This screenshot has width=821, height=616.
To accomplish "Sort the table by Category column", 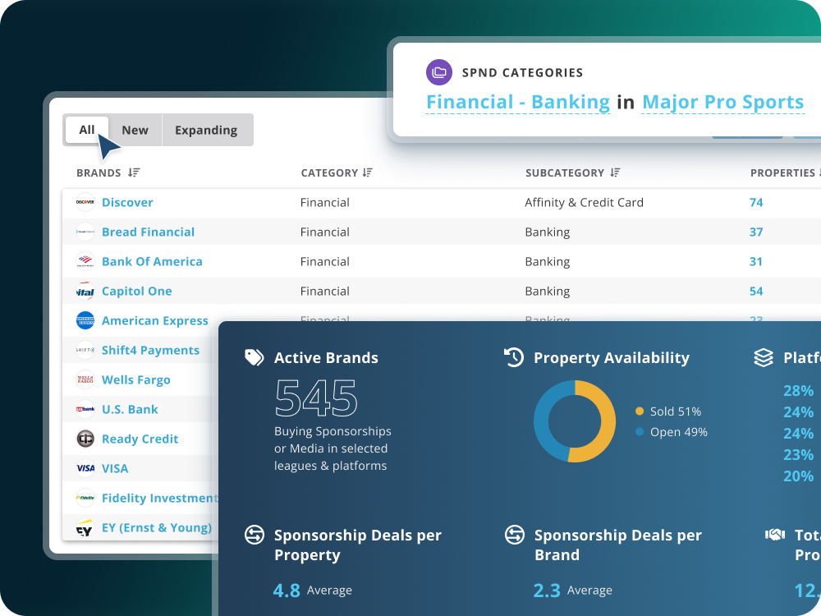I will click(368, 172).
